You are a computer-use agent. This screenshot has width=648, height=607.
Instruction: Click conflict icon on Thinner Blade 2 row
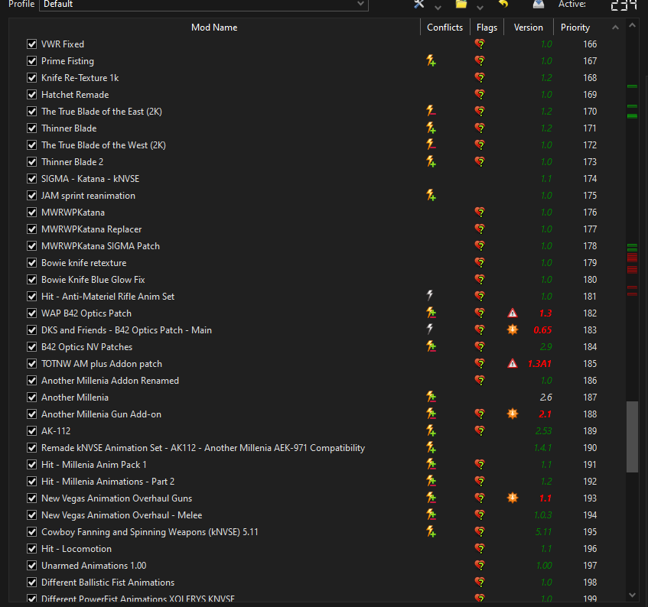431,162
